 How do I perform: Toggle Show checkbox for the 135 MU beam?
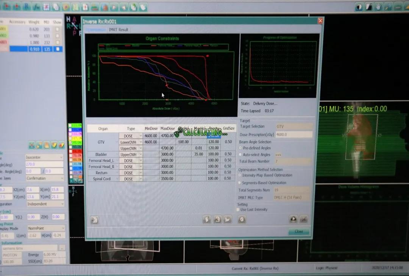[x=58, y=49]
